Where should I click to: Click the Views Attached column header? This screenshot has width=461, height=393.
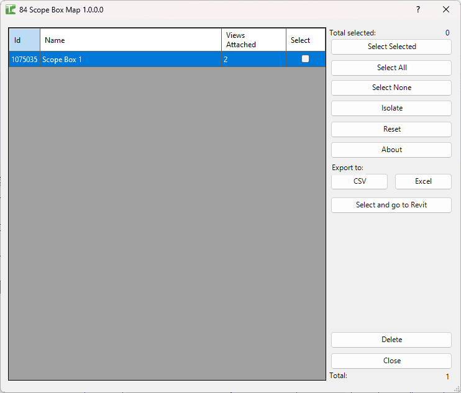coord(253,40)
